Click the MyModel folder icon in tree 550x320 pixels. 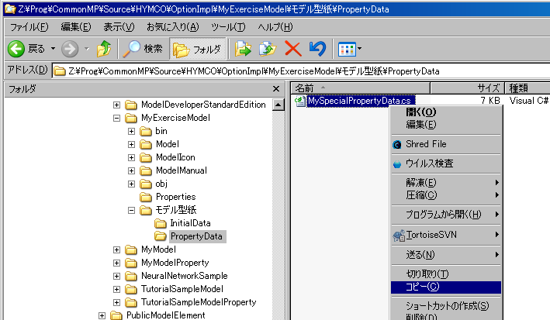coord(131,250)
